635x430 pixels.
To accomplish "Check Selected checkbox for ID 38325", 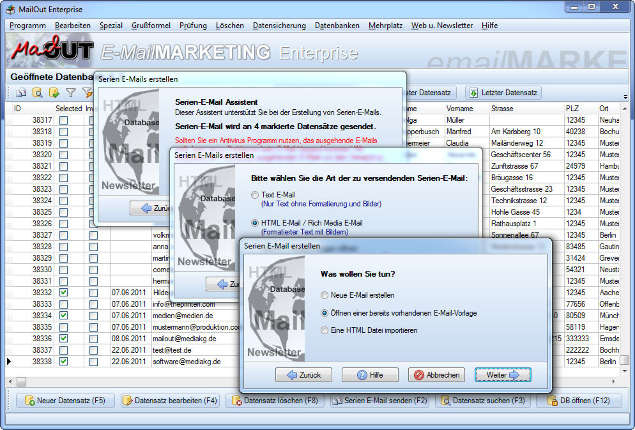I will point(64,212).
